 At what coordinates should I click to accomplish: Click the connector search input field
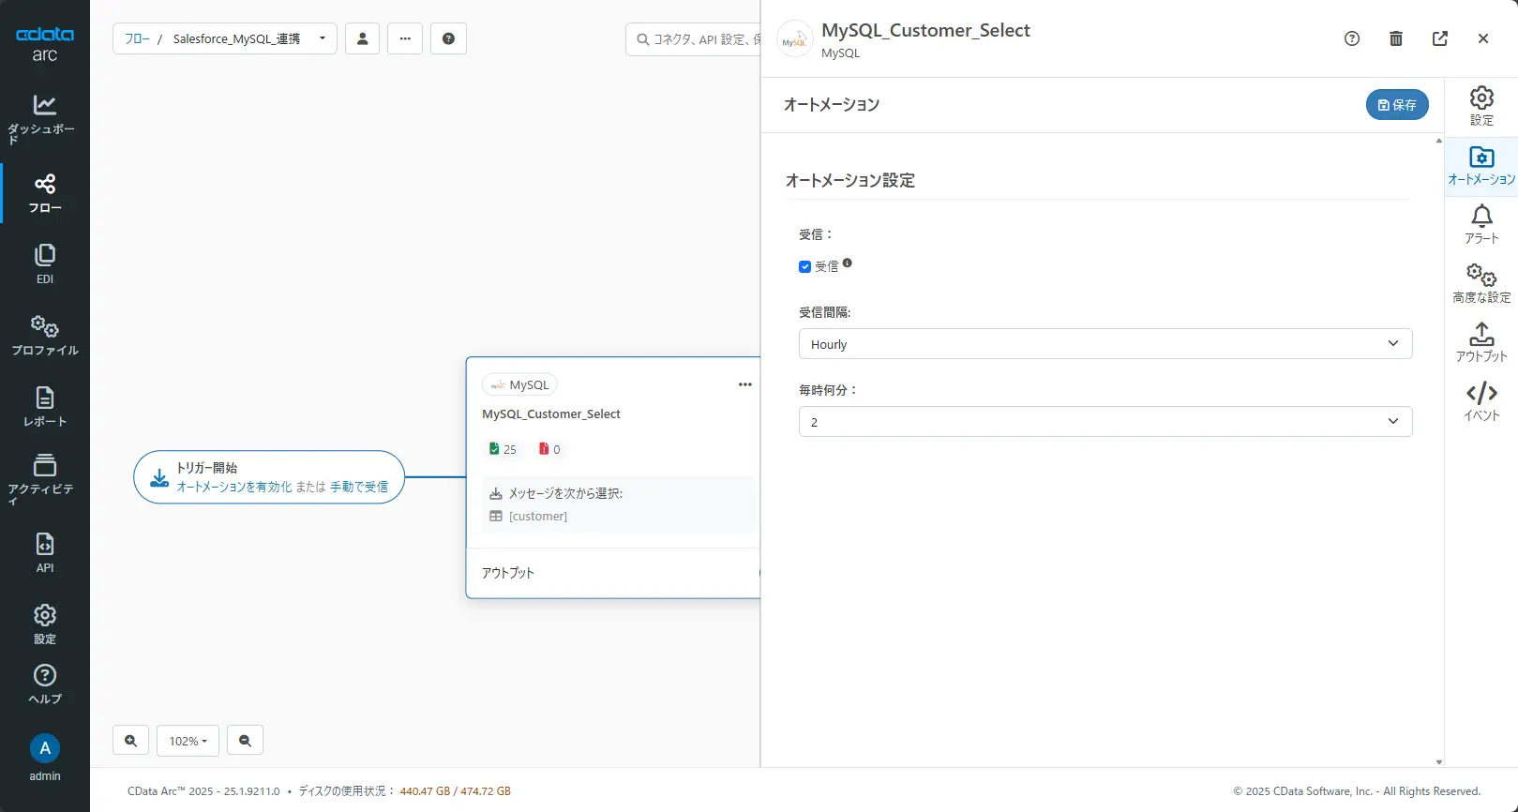694,38
